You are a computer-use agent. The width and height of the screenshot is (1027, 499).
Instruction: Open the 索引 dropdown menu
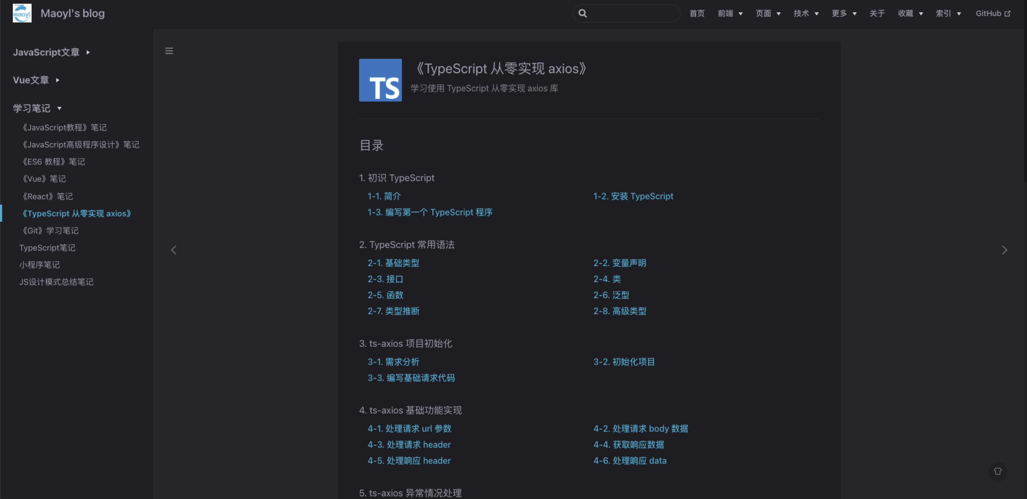click(x=948, y=13)
